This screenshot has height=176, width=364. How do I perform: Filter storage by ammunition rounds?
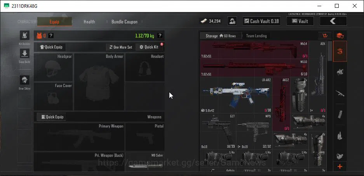pos(340,135)
